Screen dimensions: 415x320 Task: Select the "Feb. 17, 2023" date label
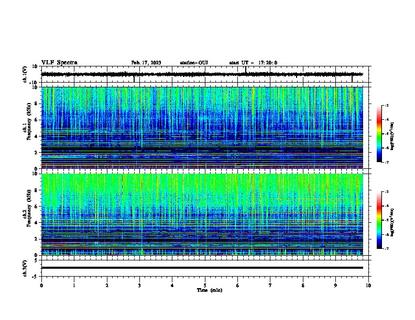[146, 63]
